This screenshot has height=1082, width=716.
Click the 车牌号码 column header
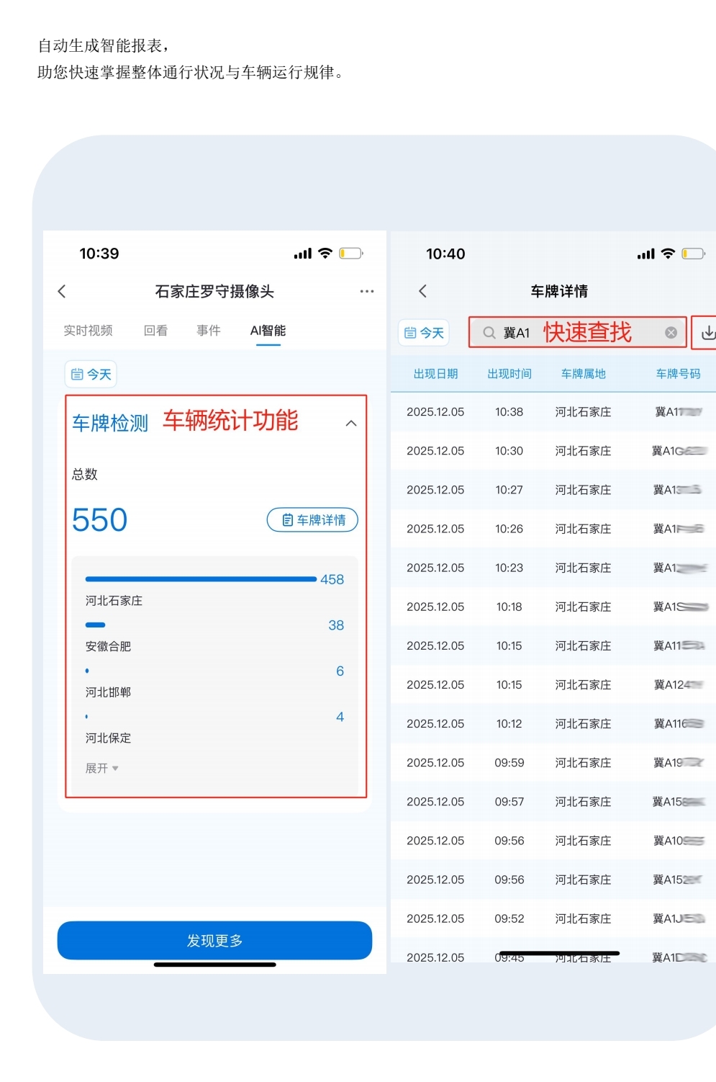677,373
